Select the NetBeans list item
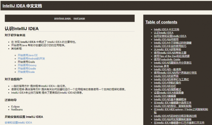The height and width of the screenshot is (125, 212). coord(17,109)
